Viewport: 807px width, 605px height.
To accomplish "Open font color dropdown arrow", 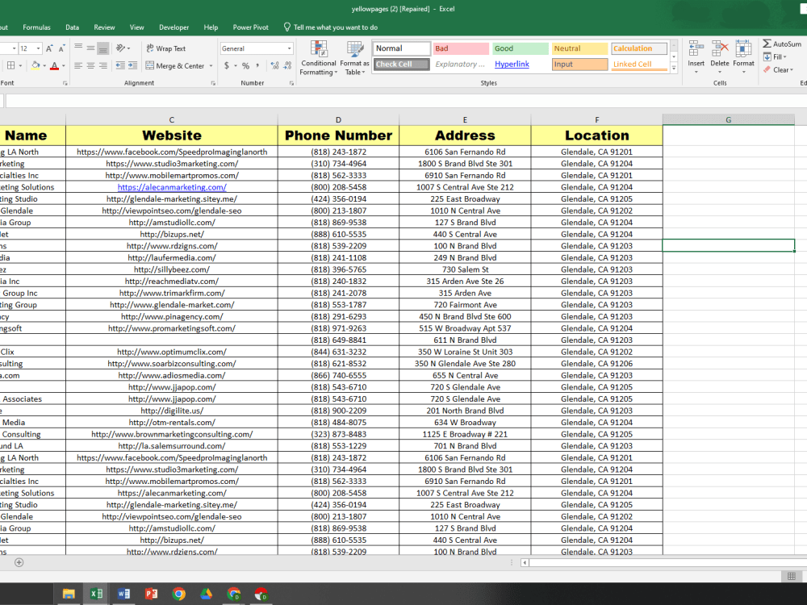I will (x=63, y=66).
